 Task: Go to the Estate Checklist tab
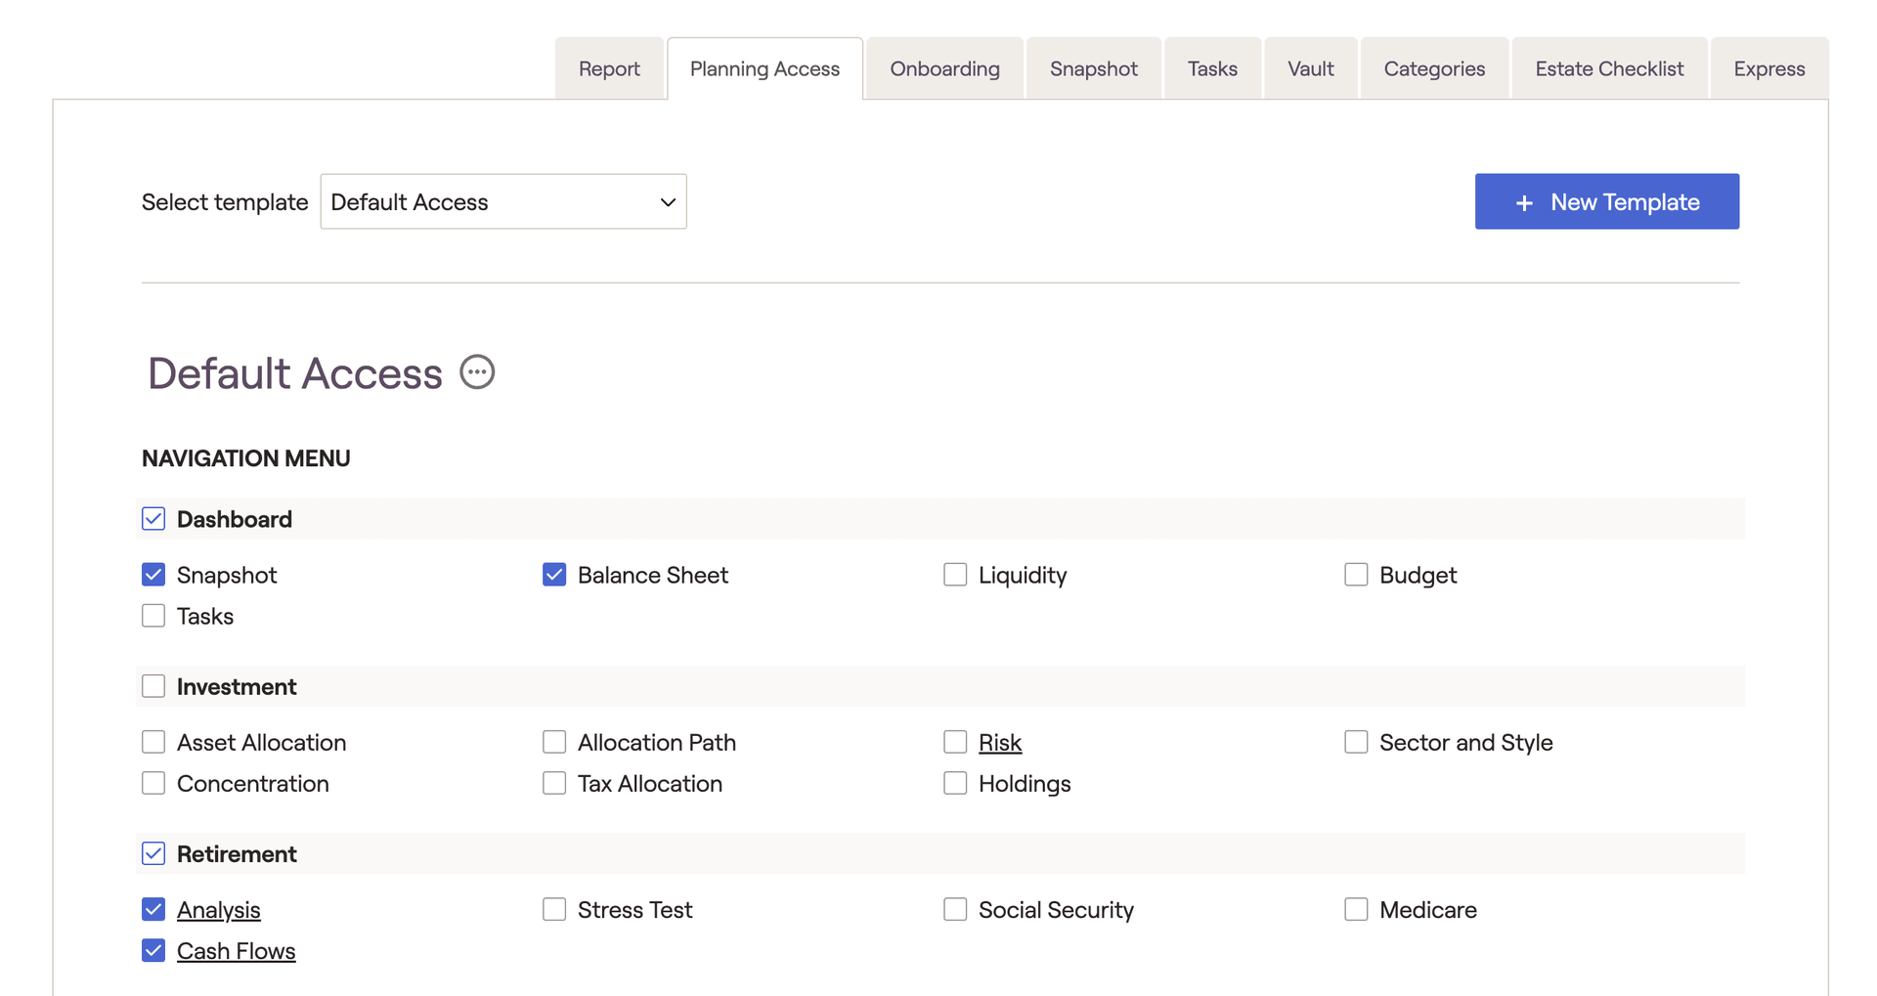1608,68
